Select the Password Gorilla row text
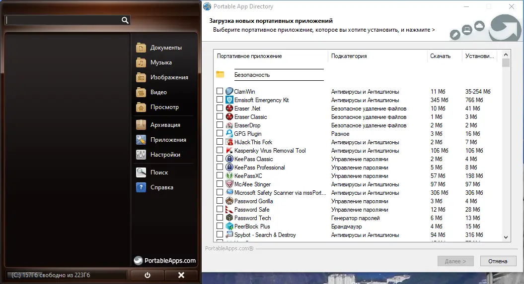Image resolution: width=524 pixels, height=284 pixels. click(x=253, y=201)
